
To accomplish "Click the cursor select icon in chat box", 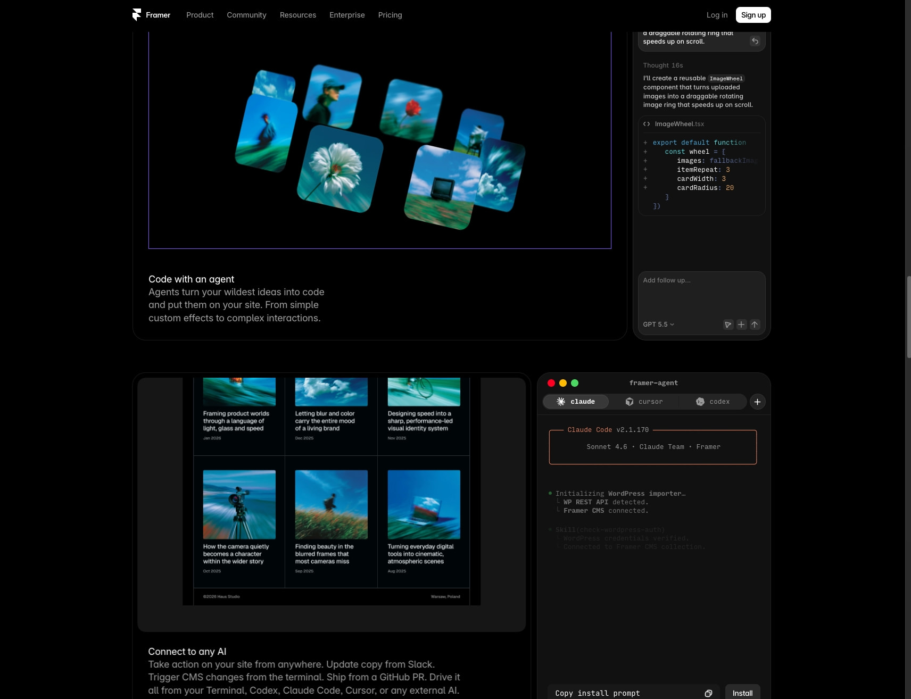I will click(728, 324).
